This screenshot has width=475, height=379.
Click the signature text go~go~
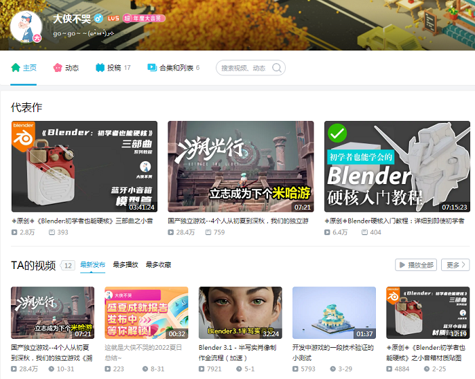point(83,33)
